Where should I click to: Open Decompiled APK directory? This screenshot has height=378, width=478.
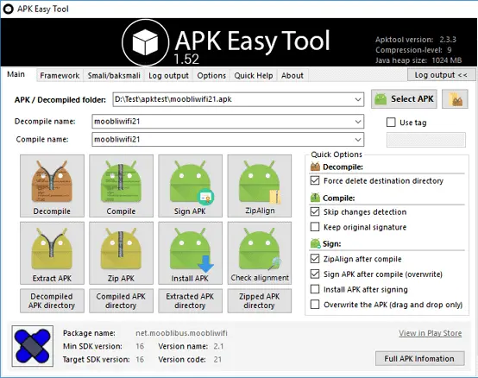[52, 301]
